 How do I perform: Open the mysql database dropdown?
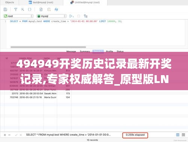[x=52, y=16]
